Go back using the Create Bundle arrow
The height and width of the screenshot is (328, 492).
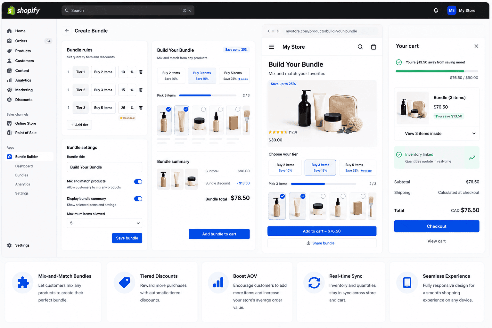click(x=67, y=31)
